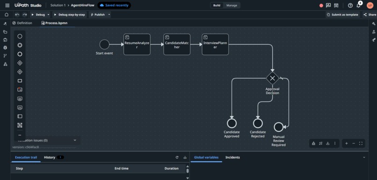Open the Autopilot sparkle icon in left sidebar

pos(5,23)
